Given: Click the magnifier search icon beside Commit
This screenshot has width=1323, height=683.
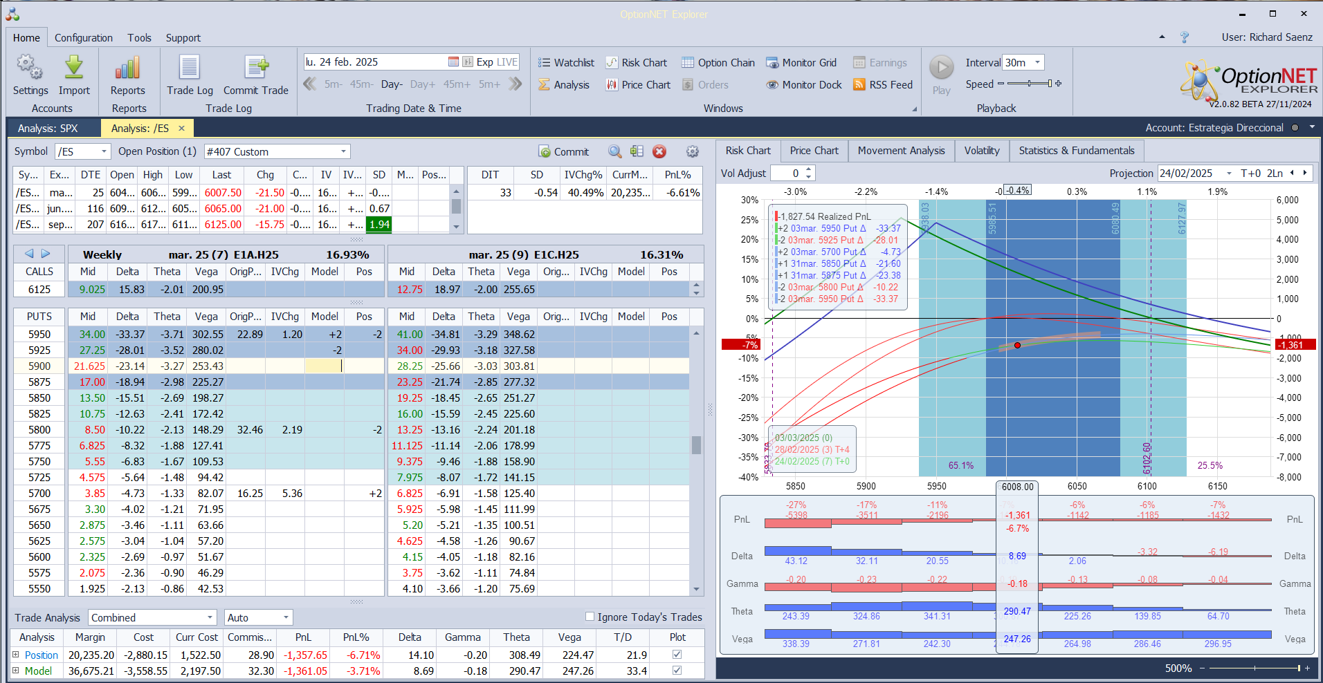Looking at the screenshot, I should (614, 151).
